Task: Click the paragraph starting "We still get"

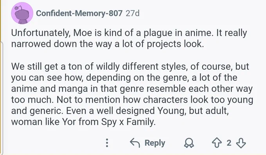Action: point(132,94)
